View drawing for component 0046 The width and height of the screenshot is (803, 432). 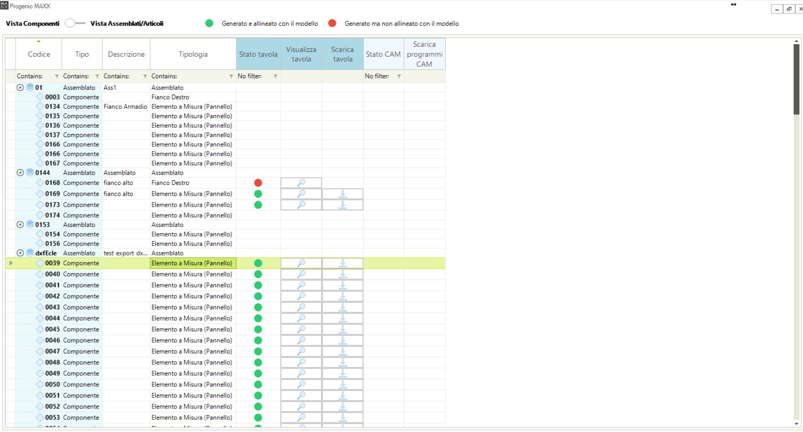(301, 340)
